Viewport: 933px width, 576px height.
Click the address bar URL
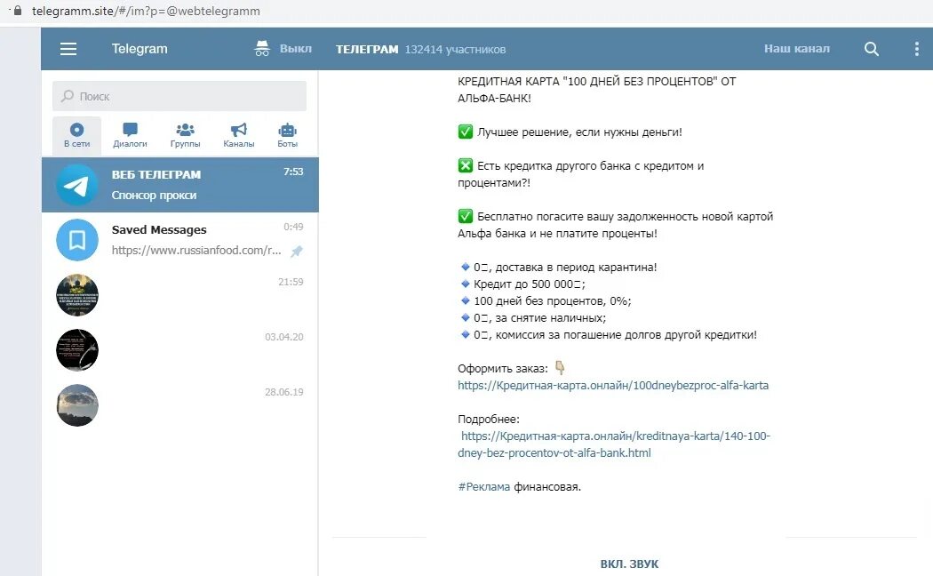146,11
